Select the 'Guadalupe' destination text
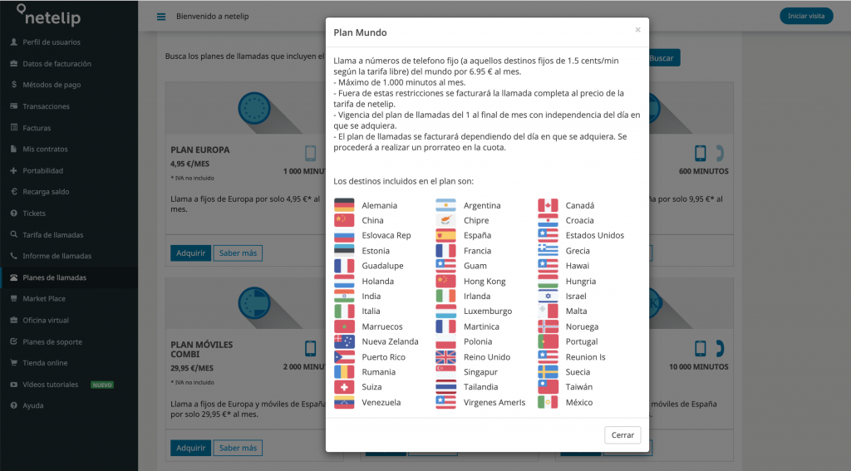The width and height of the screenshot is (851, 471). coord(382,266)
